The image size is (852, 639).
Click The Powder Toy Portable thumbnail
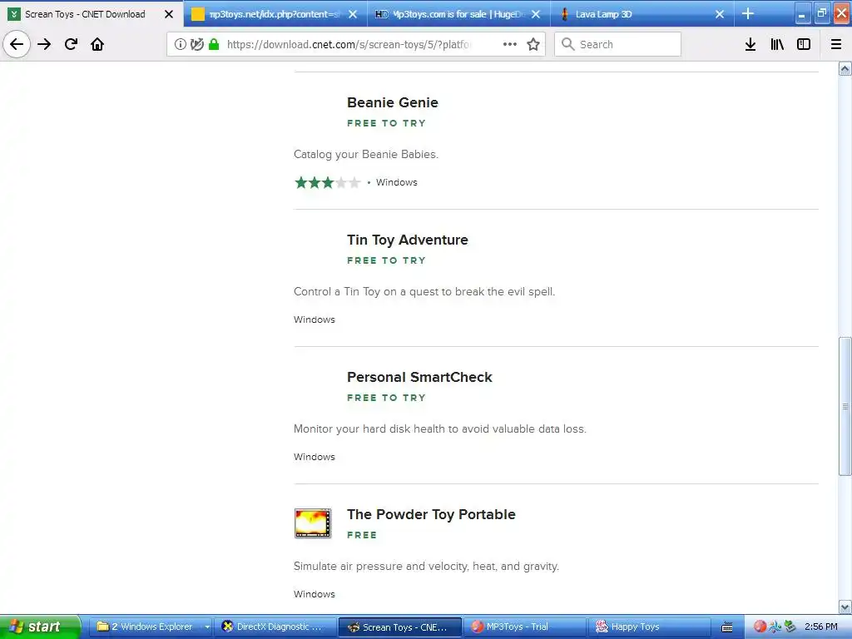click(313, 523)
